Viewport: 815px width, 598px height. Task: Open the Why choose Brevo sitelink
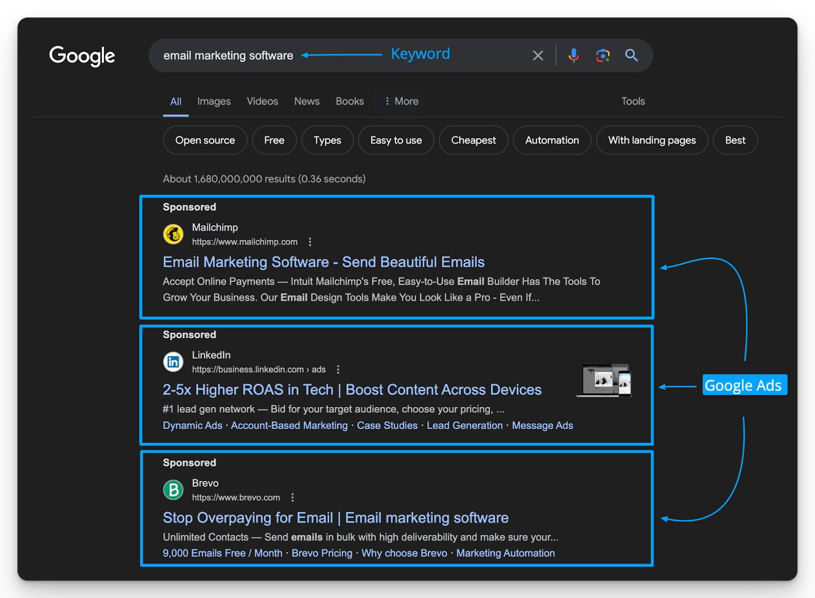pos(404,553)
